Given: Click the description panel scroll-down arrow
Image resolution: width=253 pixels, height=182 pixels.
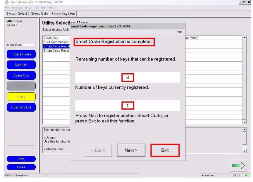Looking at the screenshot, I should pyautogui.click(x=245, y=151).
